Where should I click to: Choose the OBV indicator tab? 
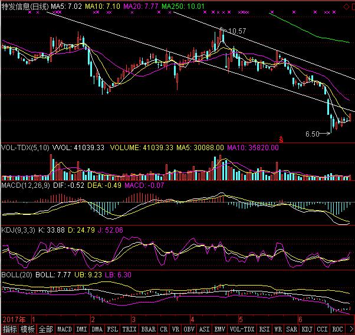tap(189, 329)
